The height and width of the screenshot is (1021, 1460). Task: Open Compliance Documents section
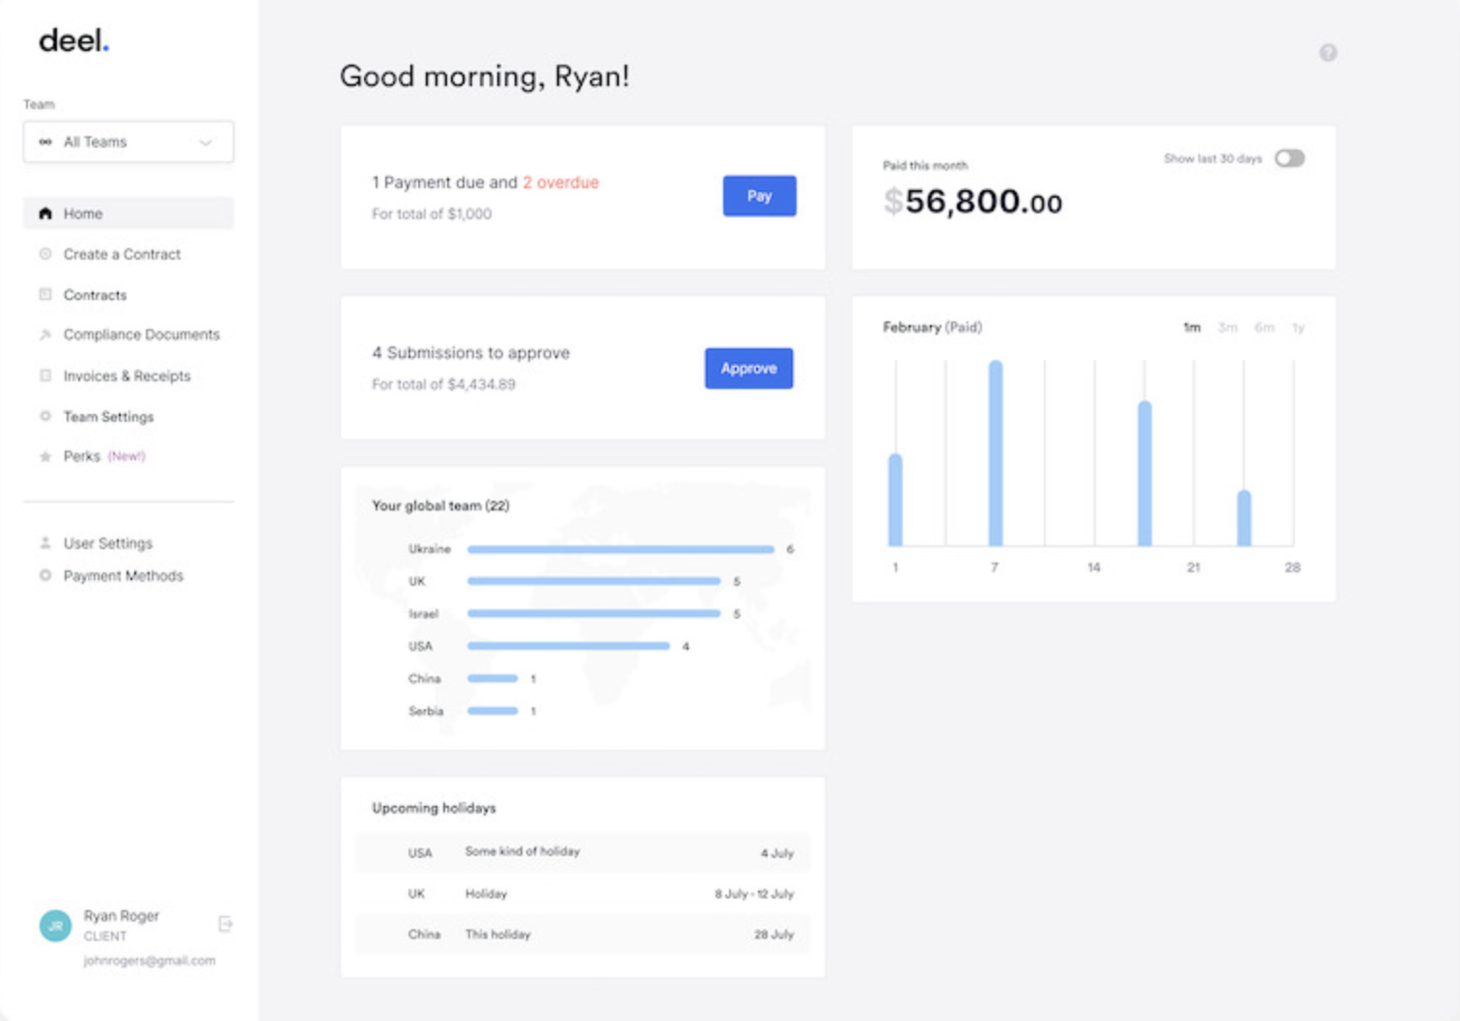point(142,335)
